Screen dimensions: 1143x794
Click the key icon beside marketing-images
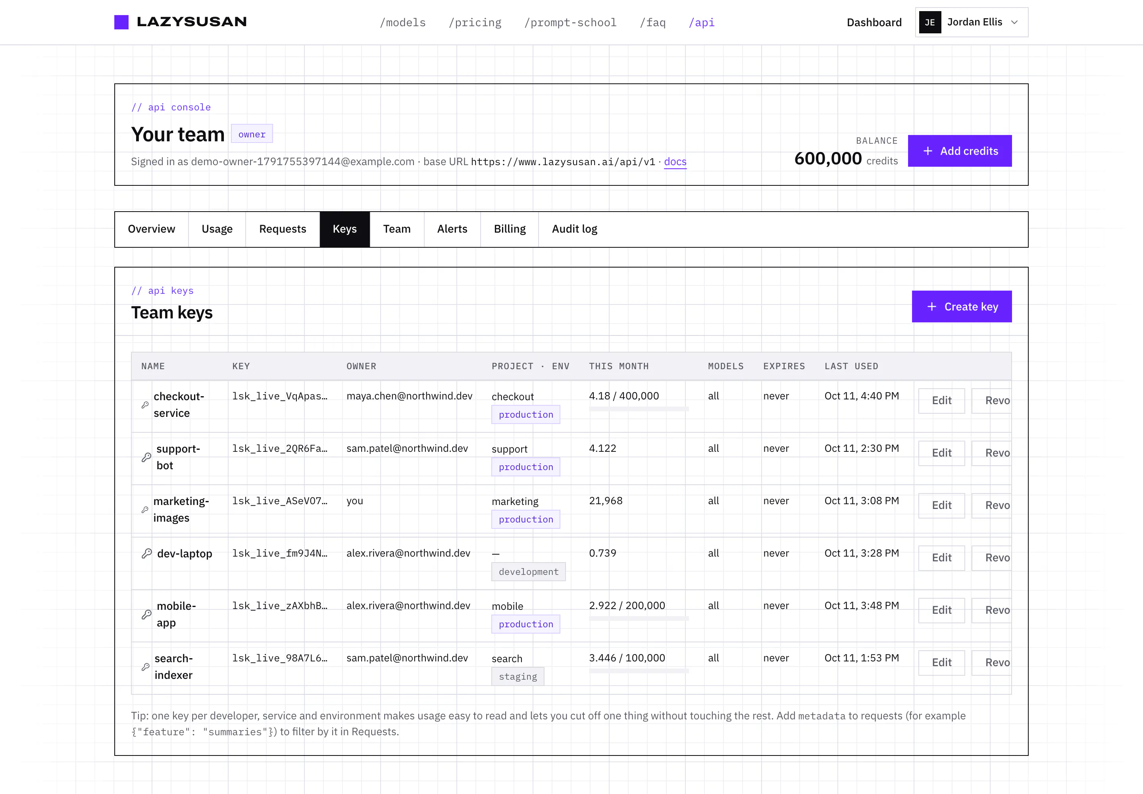(x=145, y=509)
